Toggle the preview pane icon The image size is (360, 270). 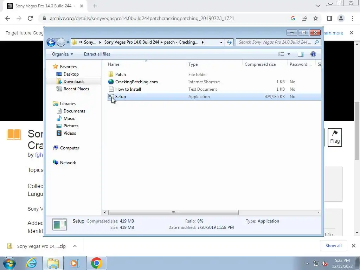coord(301,54)
